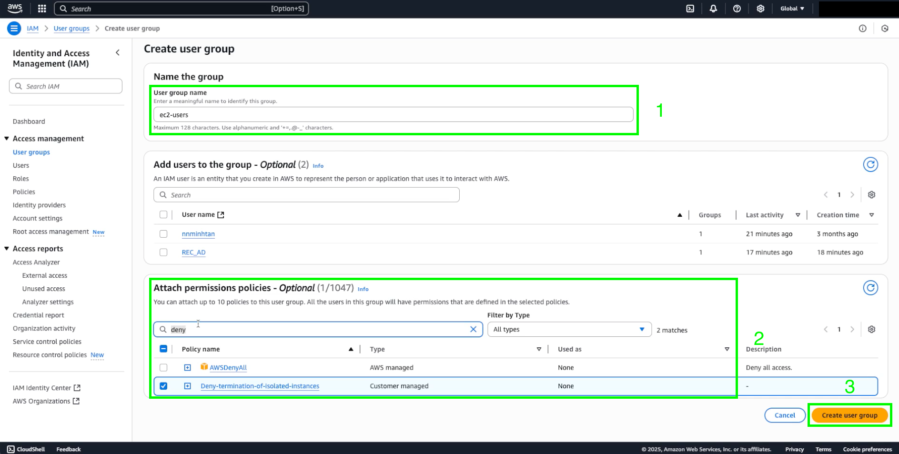Open Dashboard in the IAM sidebar
Screen dimensions: 899x454
coord(29,121)
